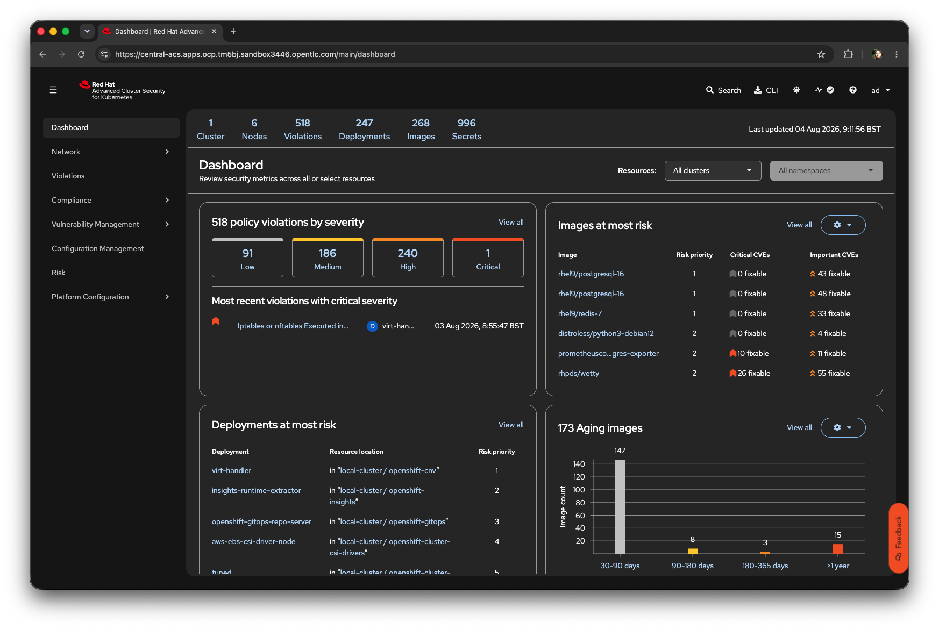The height and width of the screenshot is (629, 939).
Task: Open the All namespaces dropdown
Action: click(x=827, y=170)
